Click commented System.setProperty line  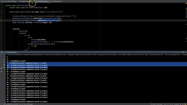click(x=44, y=16)
